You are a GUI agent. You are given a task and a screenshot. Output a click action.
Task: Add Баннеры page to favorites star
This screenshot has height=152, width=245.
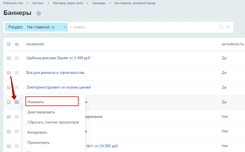click(39, 13)
